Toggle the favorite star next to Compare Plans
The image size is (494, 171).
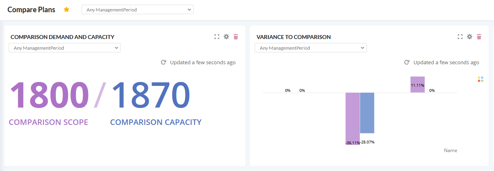point(67,9)
